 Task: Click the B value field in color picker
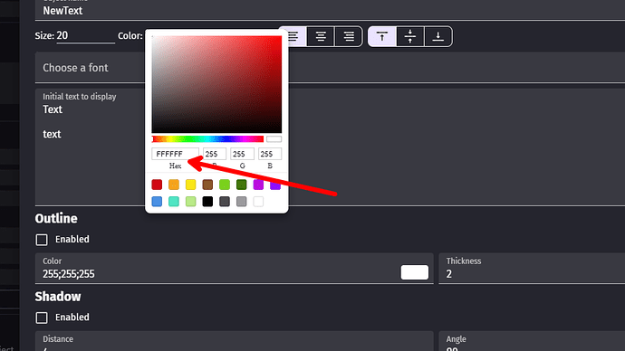click(x=270, y=154)
